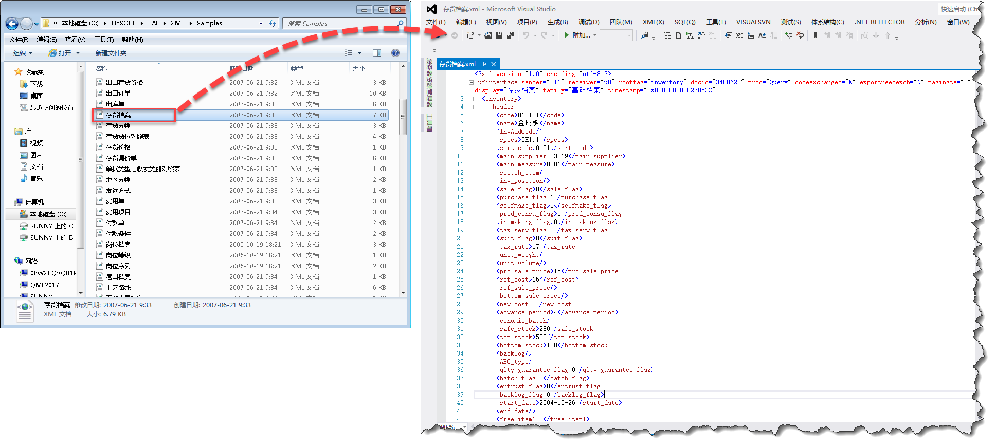Click the Open File icon in Visual Studio
Screen dimensions: 996x447
tap(488, 35)
